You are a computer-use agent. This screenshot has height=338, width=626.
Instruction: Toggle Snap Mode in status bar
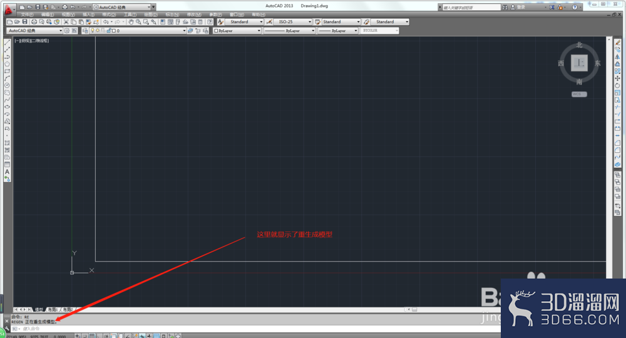[85, 336]
